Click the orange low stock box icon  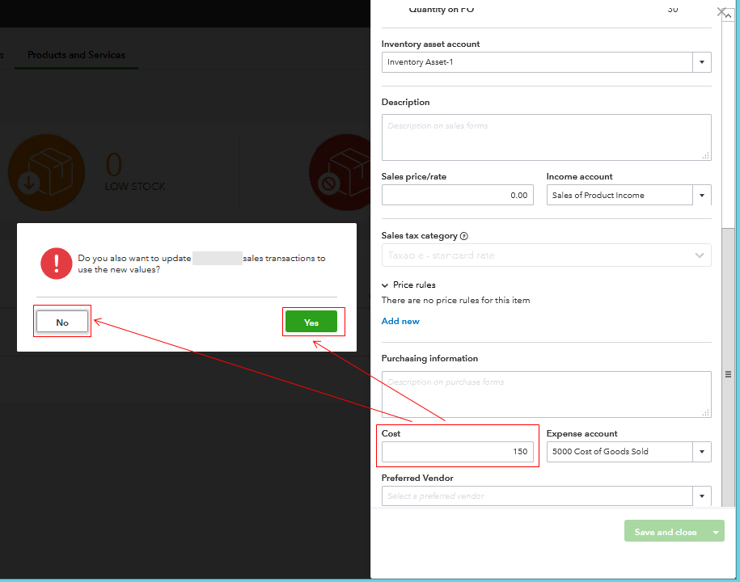click(46, 172)
